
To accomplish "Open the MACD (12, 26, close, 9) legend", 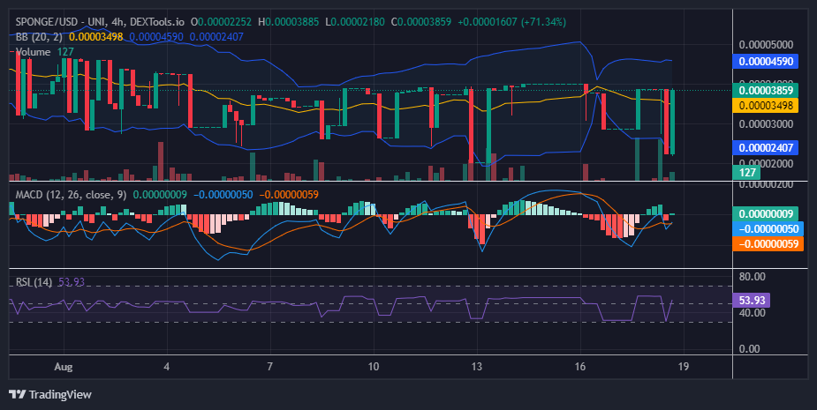I will (x=71, y=195).
